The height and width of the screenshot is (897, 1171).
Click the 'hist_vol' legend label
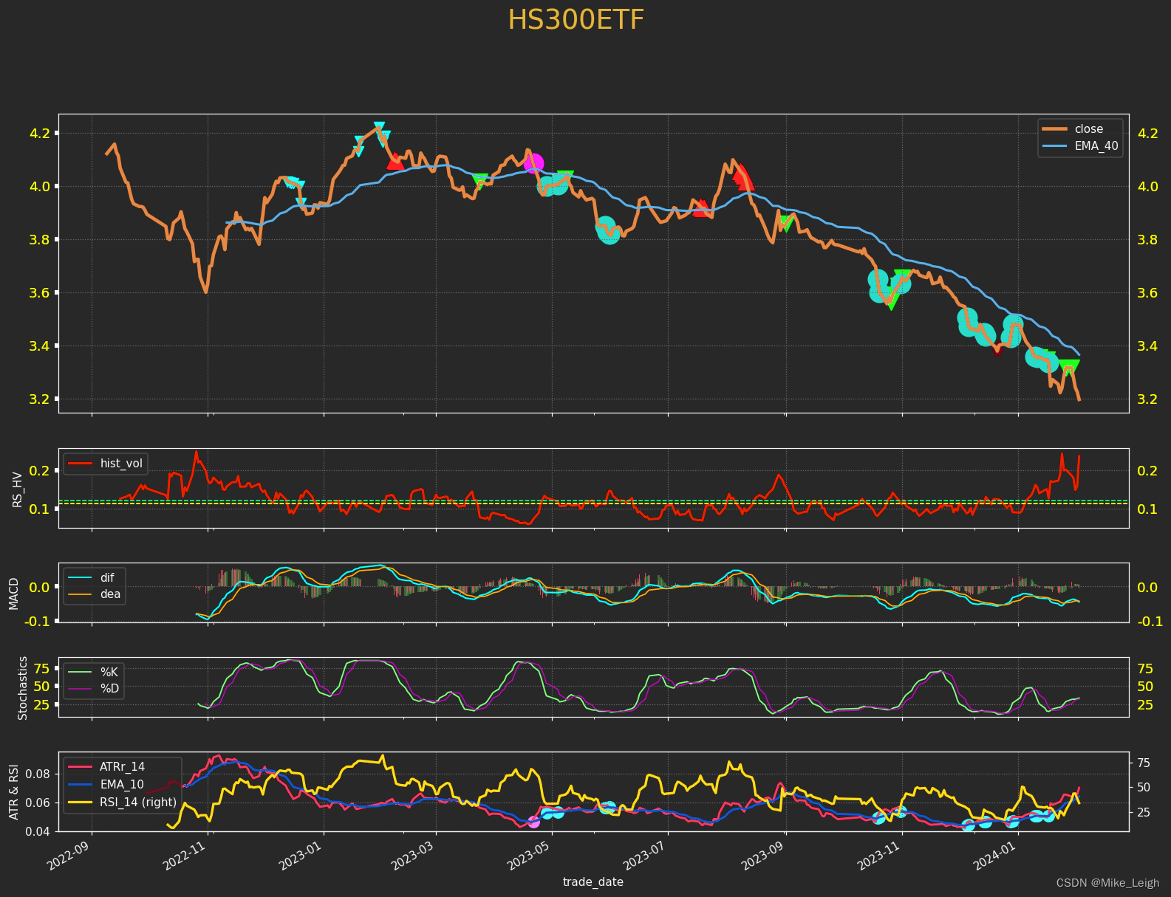[x=121, y=464]
